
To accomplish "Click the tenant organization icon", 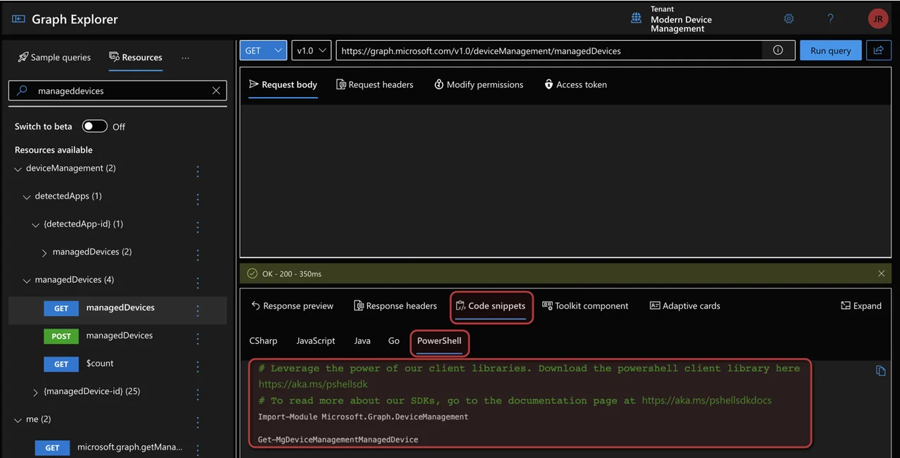I will [x=636, y=18].
